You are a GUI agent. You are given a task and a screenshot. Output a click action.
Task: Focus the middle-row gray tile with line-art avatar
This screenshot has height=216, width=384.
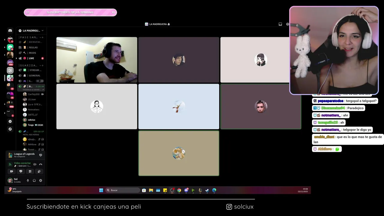97,106
